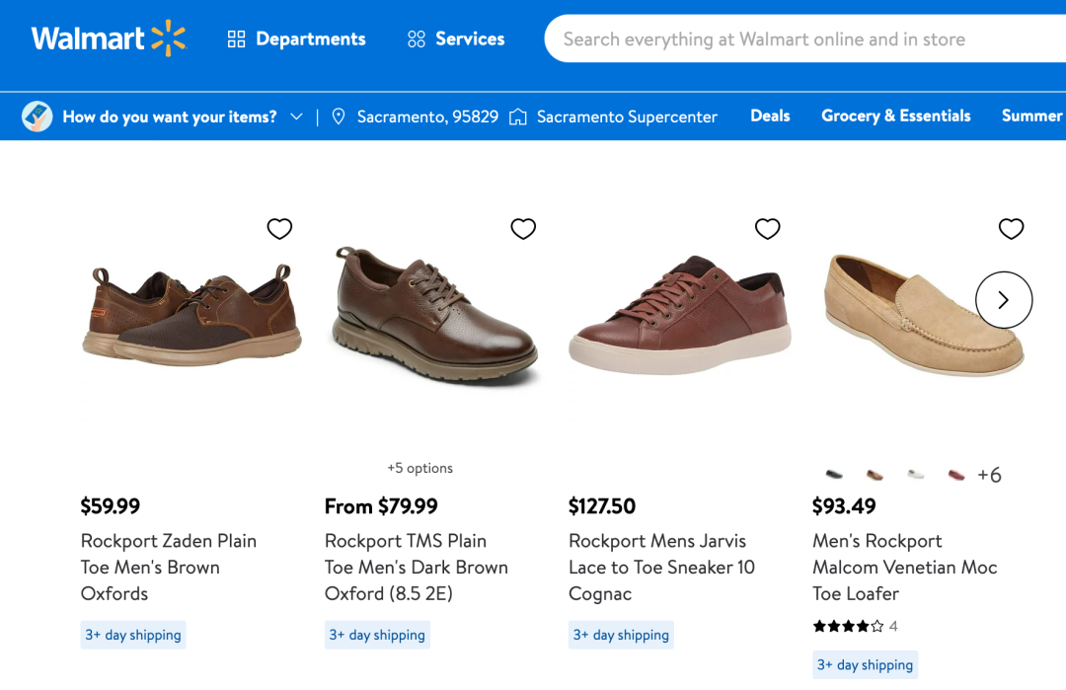Click 3+ day shipping under TMS Oxford
Image resolution: width=1066 pixels, height=690 pixels.
tap(377, 635)
